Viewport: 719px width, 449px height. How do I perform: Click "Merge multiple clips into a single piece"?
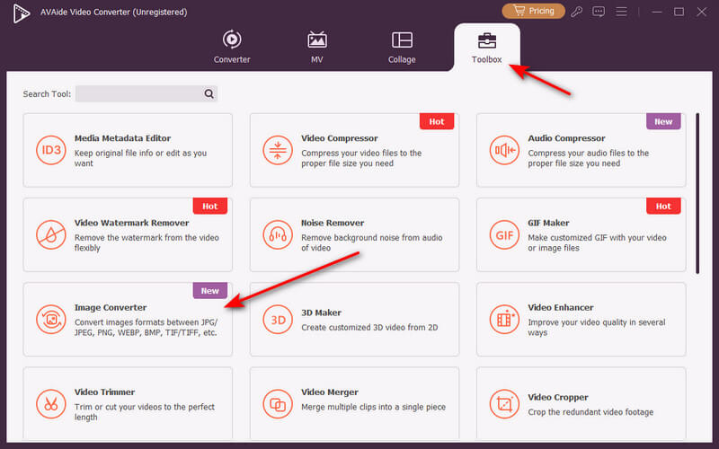point(373,407)
